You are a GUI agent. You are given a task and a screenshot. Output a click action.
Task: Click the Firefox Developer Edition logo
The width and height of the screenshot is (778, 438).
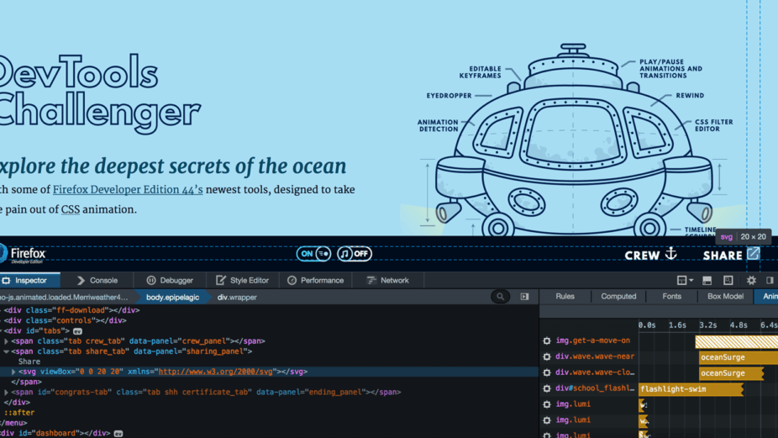[24, 255]
